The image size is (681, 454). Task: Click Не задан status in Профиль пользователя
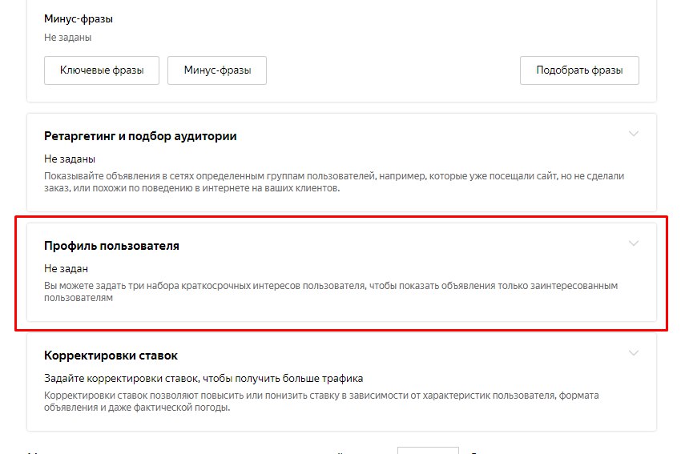click(x=66, y=268)
